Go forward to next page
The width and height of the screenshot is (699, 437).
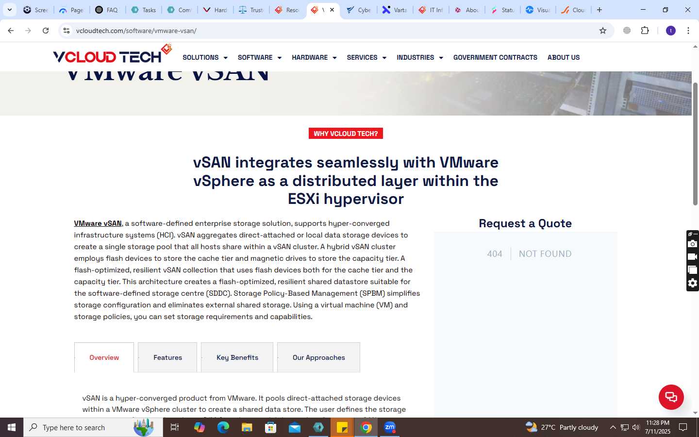click(28, 31)
